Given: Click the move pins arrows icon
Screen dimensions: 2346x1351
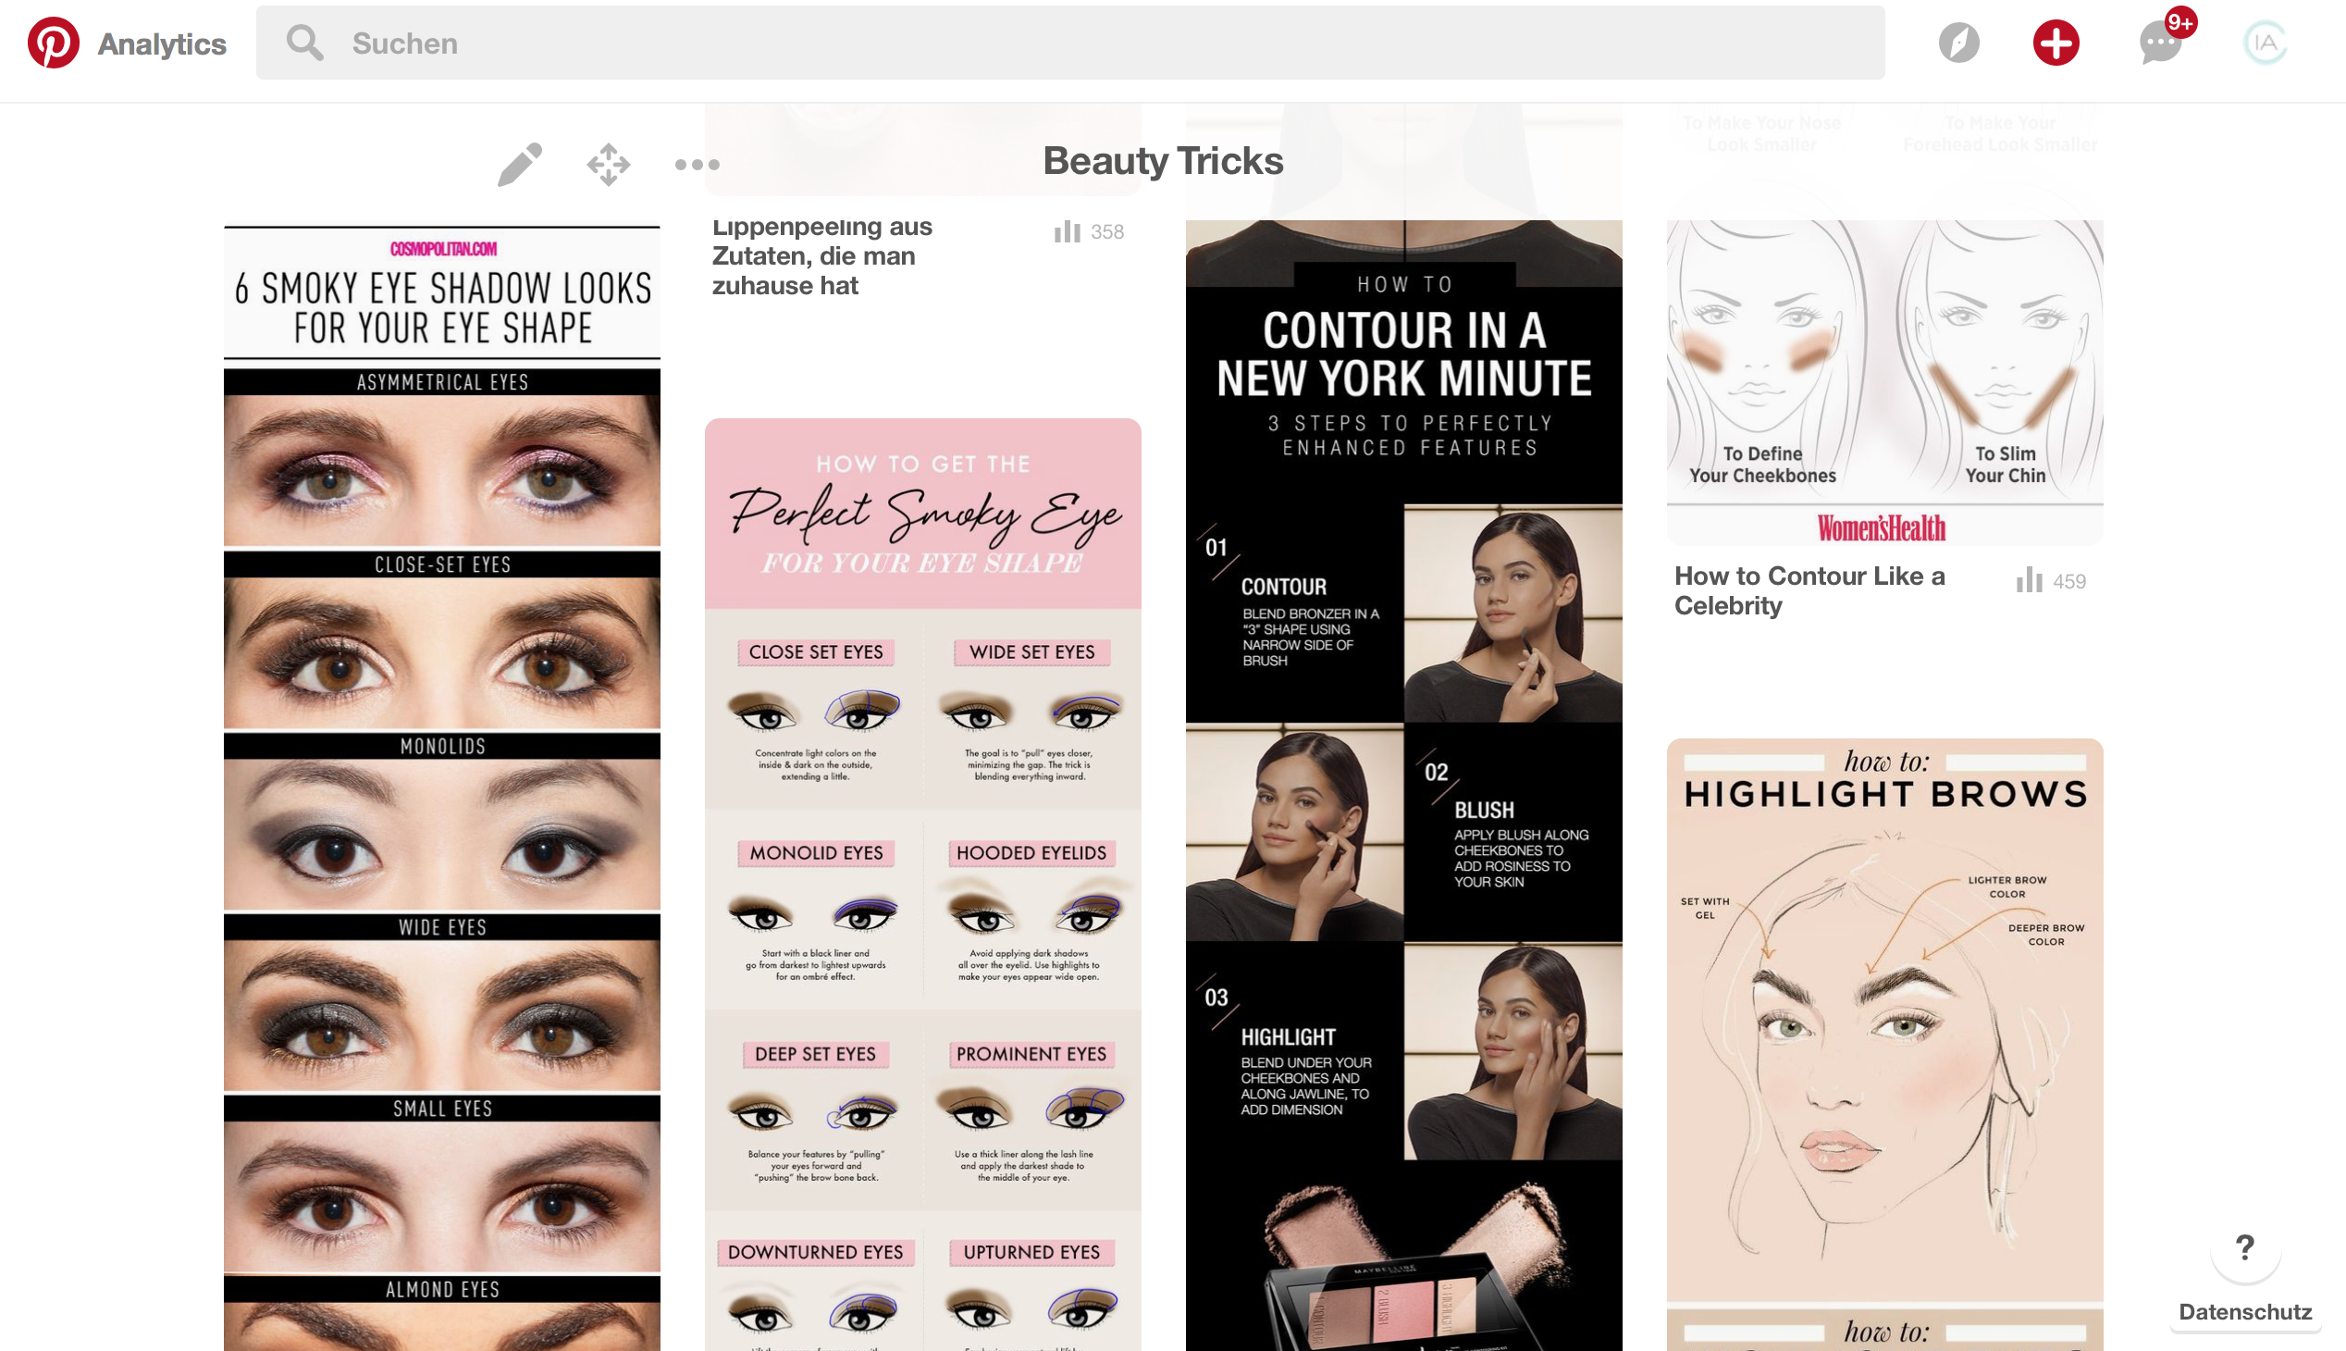Looking at the screenshot, I should (x=609, y=164).
